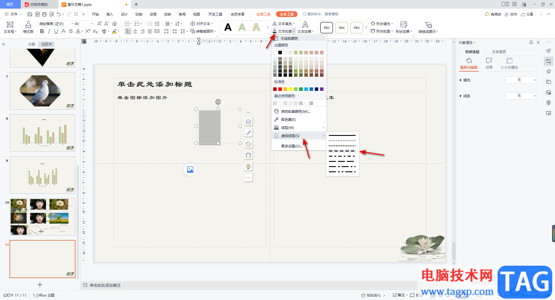
Task: Click the increase font size icon
Action: coord(99,24)
